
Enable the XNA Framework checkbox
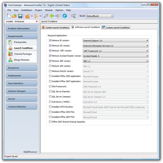(x=50, y=86)
